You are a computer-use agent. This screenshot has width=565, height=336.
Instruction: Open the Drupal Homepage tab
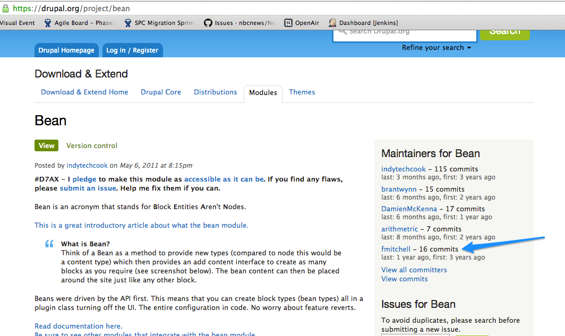67,50
